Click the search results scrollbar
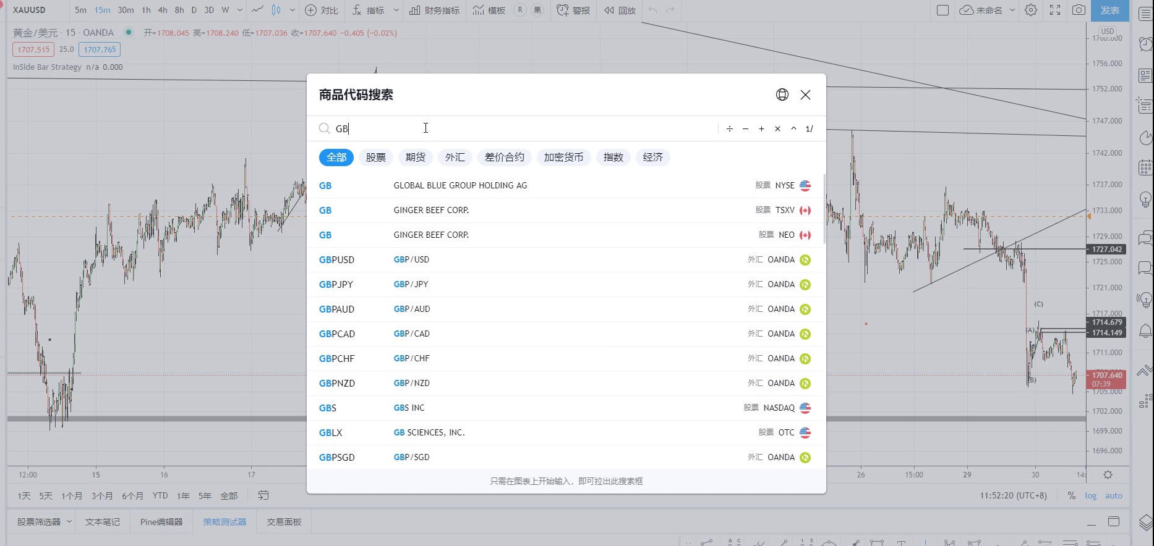 coord(824,210)
